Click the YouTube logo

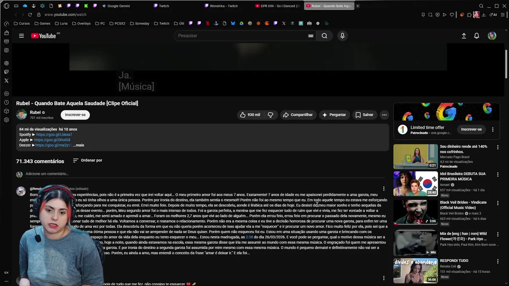(44, 36)
